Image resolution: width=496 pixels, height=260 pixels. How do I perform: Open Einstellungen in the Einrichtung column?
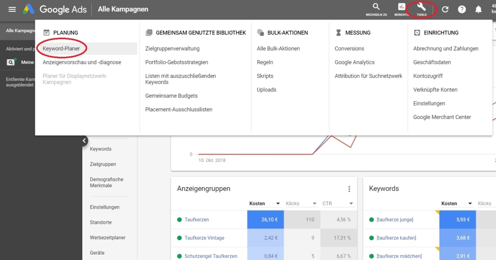(x=429, y=104)
